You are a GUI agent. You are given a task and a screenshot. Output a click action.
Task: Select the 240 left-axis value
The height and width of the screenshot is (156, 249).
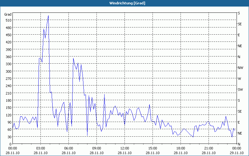(9, 86)
